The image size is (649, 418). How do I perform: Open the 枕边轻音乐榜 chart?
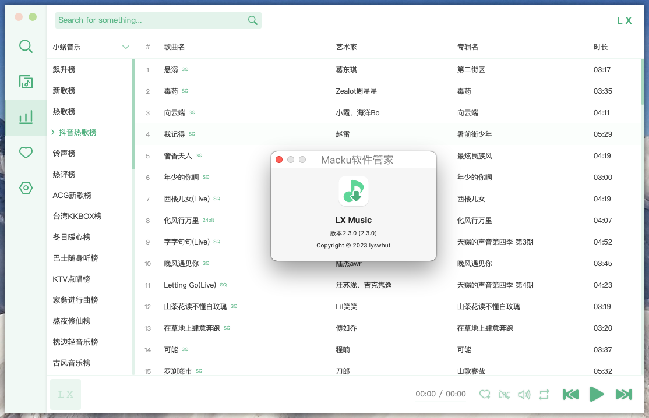pyautogui.click(x=75, y=342)
